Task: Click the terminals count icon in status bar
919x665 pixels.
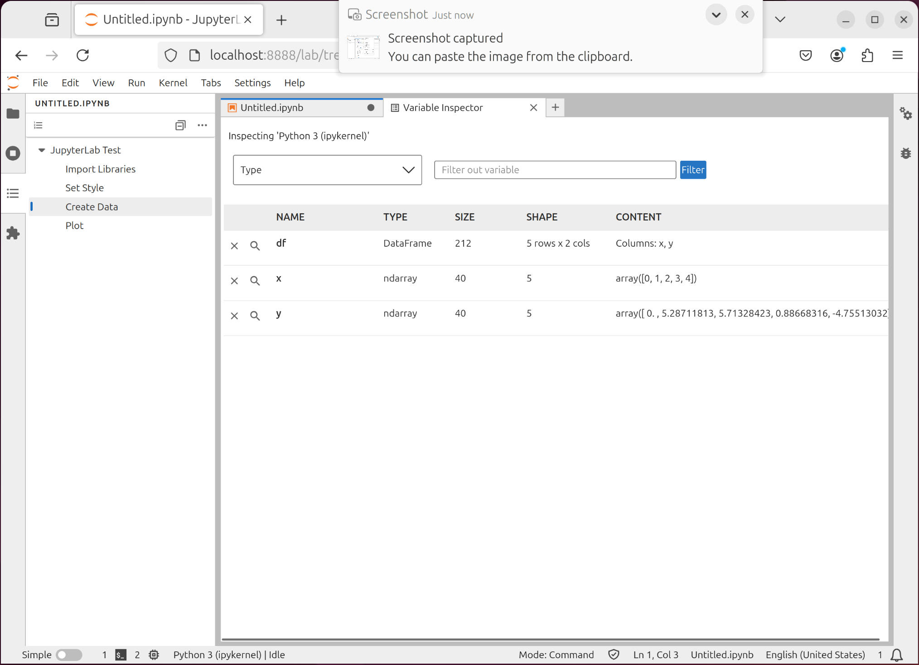Action: click(x=121, y=655)
